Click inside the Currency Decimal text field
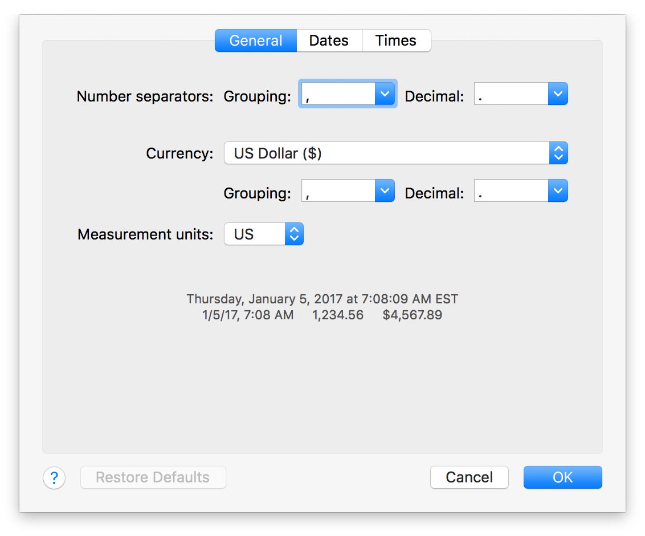 pos(511,190)
